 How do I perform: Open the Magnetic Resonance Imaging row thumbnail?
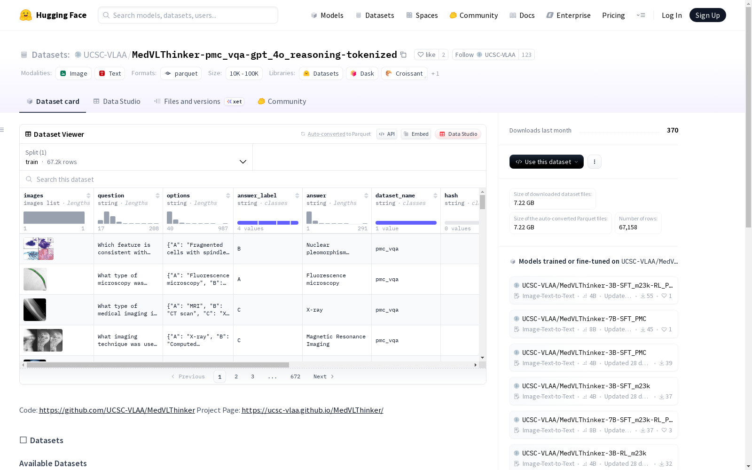(x=43, y=340)
